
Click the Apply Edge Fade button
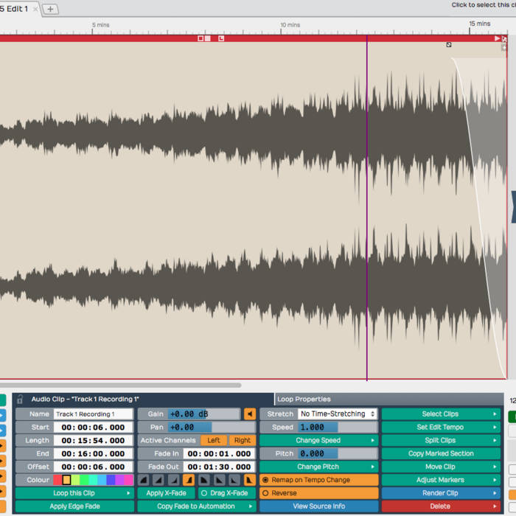pos(74,506)
